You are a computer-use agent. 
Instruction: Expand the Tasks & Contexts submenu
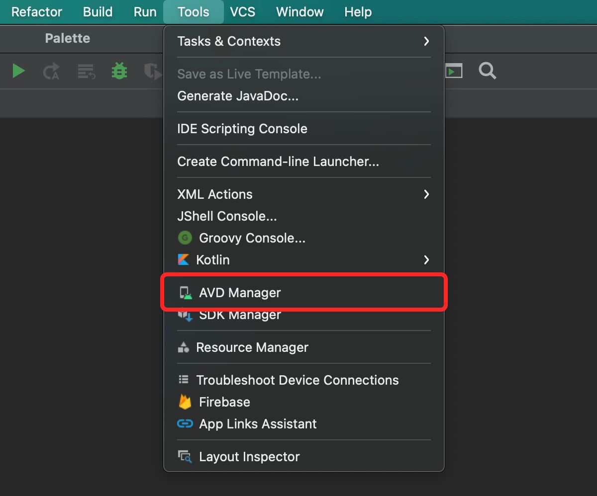tap(304, 41)
